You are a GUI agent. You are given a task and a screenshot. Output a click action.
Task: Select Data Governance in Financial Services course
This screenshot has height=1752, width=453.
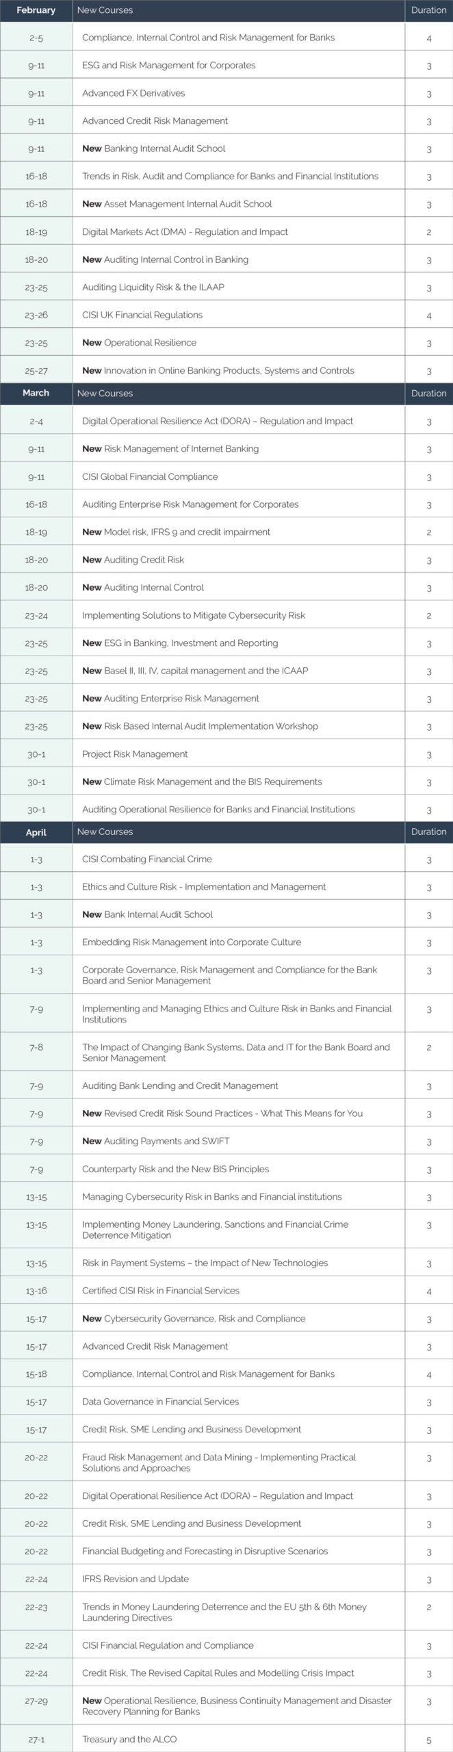[160, 1402]
